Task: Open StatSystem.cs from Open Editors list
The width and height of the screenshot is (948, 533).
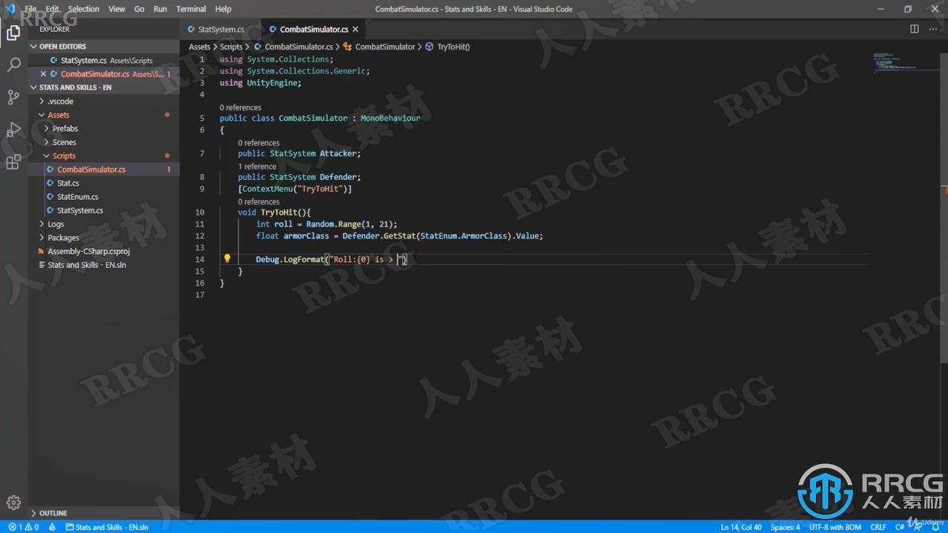Action: (104, 60)
